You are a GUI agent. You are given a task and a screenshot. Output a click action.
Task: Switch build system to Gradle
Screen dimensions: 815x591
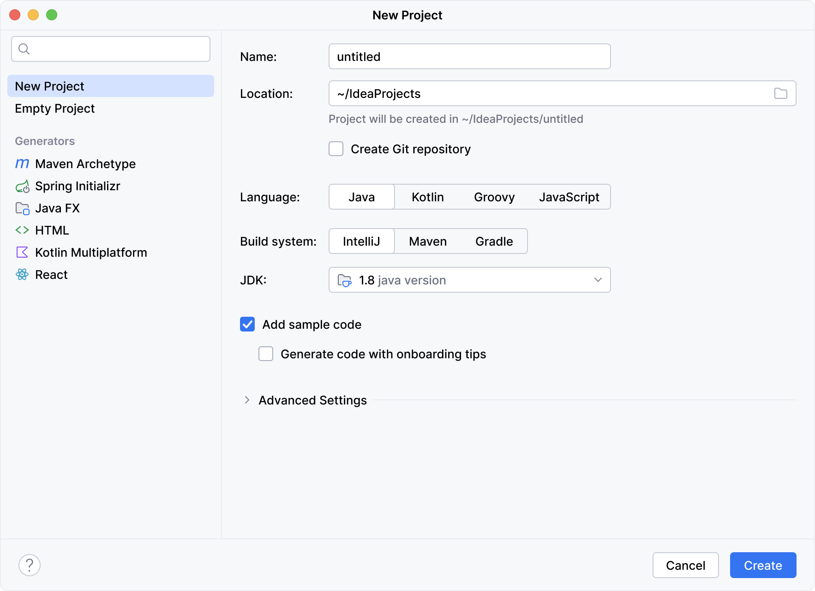click(494, 241)
